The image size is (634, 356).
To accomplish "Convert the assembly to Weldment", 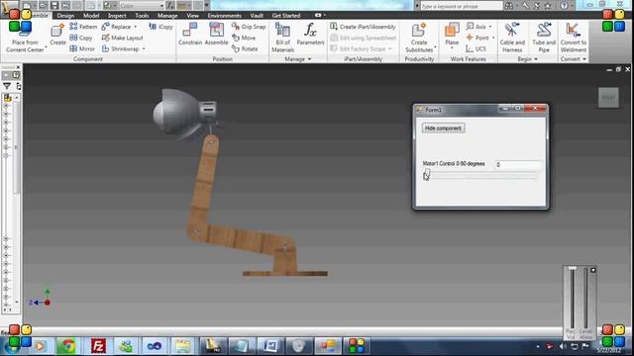I will tap(574, 38).
